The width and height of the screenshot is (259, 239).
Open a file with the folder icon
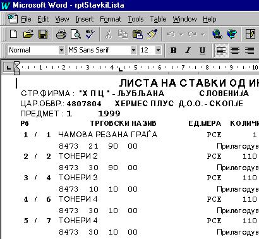click(28, 34)
